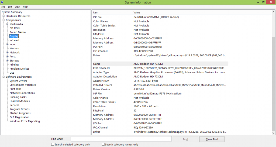Click the Find what text field

tap(121, 139)
